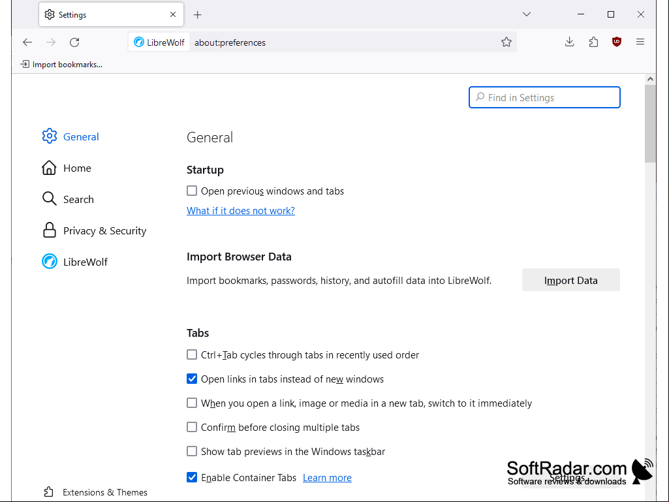Viewport: 669px width, 502px height.
Task: Click the Tabs section heading
Action: (x=198, y=333)
